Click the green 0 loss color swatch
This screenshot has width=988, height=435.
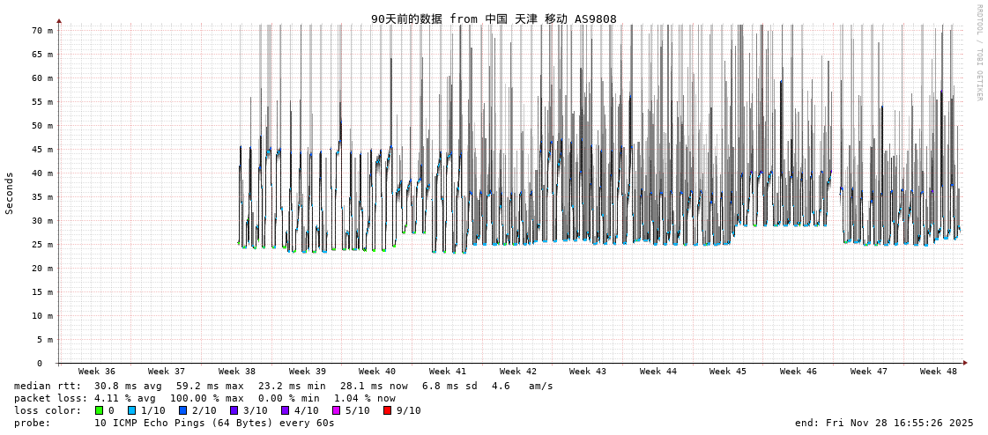[99, 410]
